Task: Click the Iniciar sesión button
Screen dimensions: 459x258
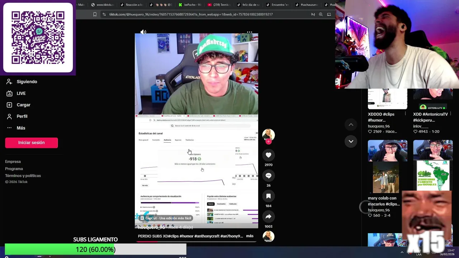Action: [31, 143]
